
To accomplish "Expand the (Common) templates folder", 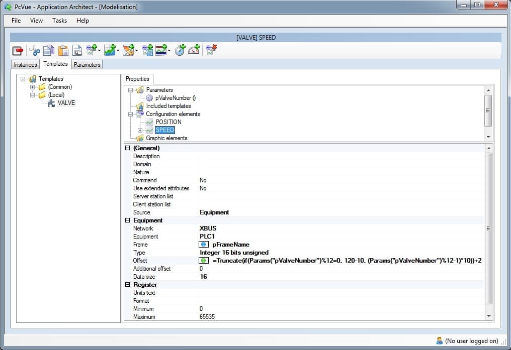I will tap(33, 87).
